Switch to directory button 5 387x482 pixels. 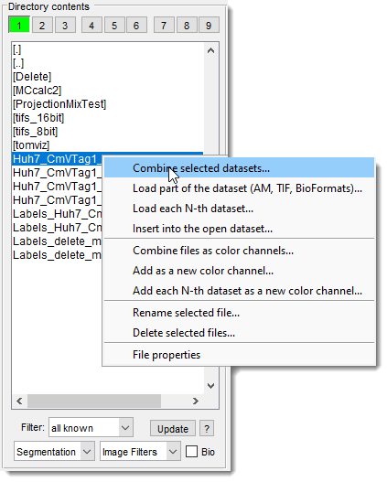coord(114,25)
